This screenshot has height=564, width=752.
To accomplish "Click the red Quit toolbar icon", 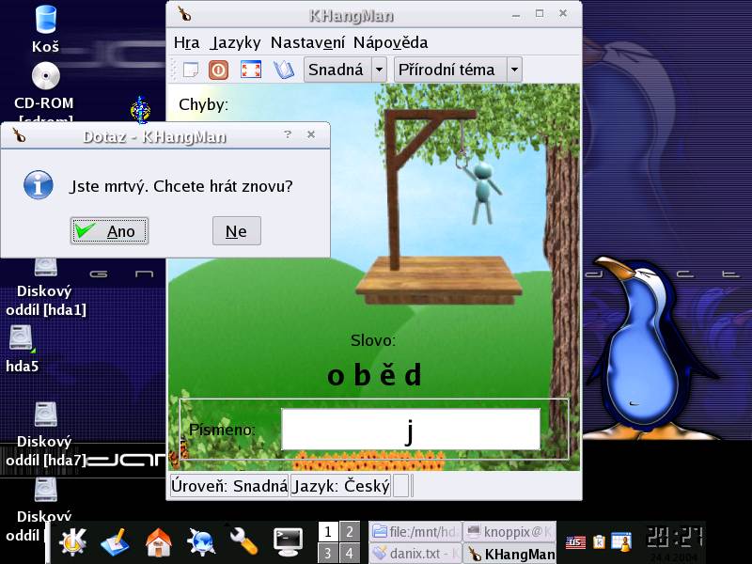I will (x=219, y=70).
